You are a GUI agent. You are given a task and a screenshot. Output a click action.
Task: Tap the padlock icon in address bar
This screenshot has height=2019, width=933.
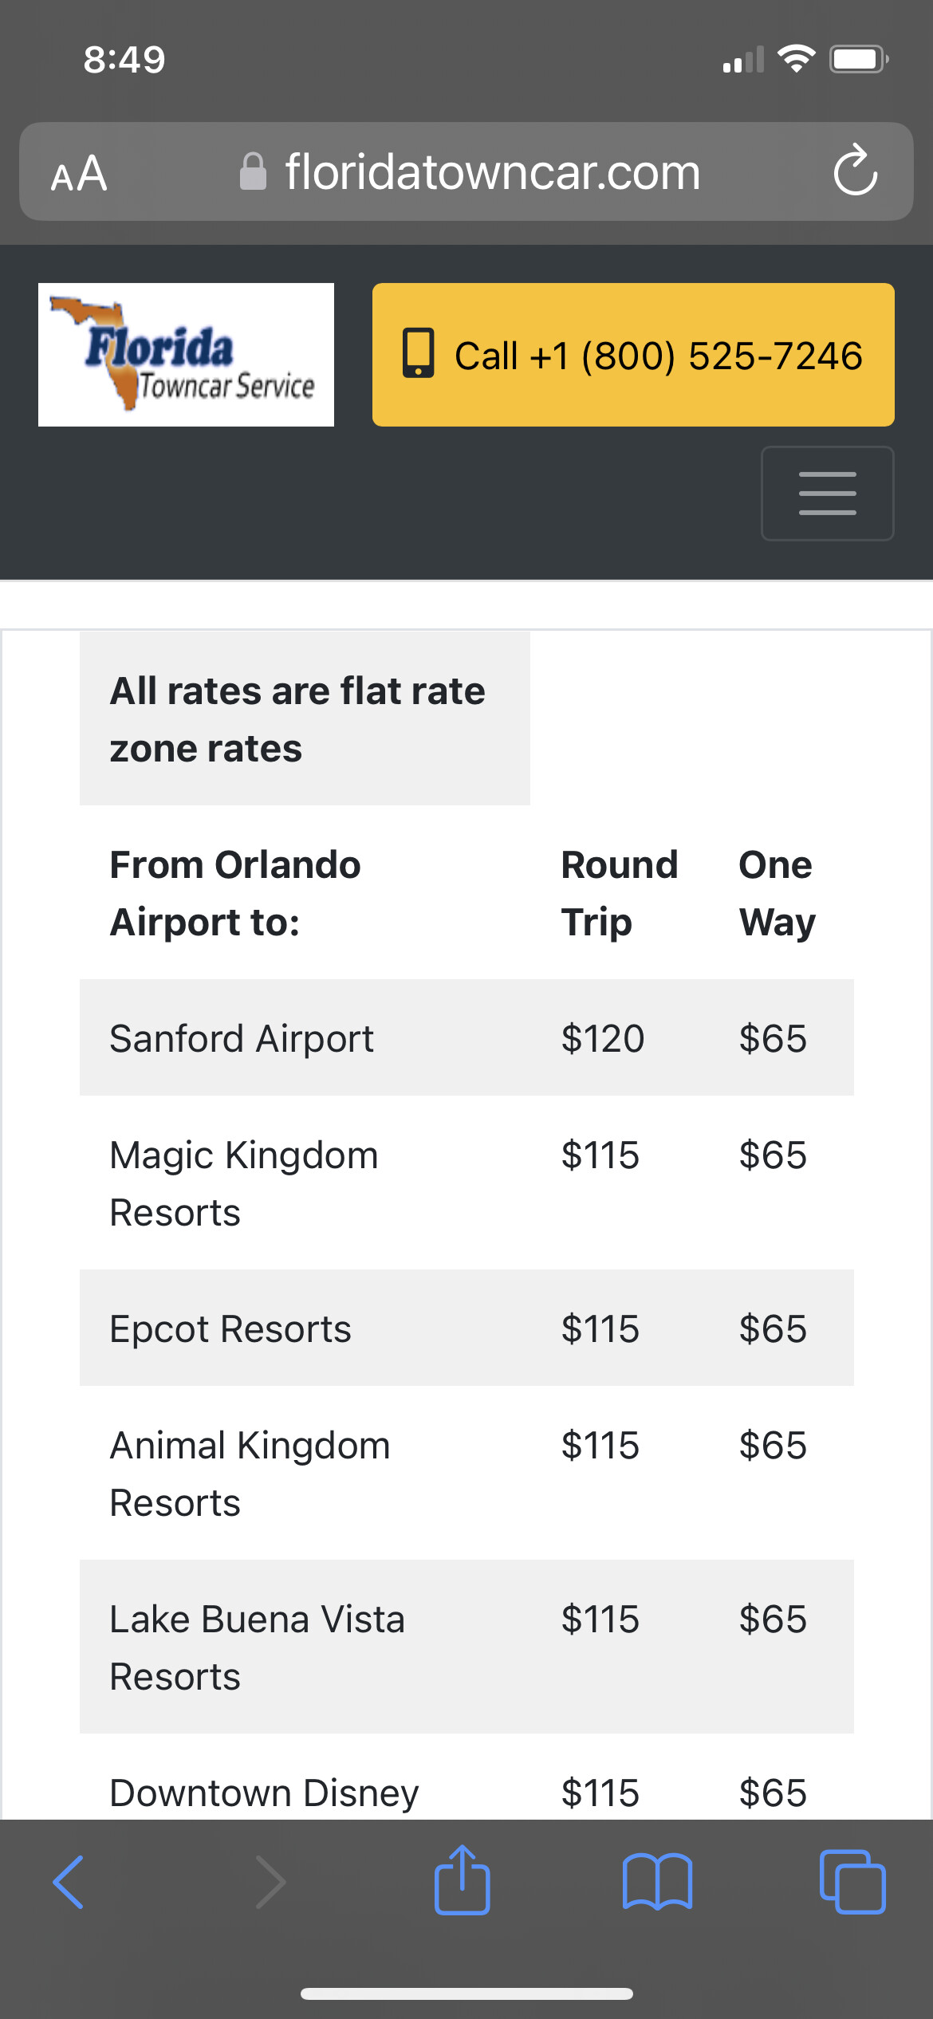click(x=253, y=171)
